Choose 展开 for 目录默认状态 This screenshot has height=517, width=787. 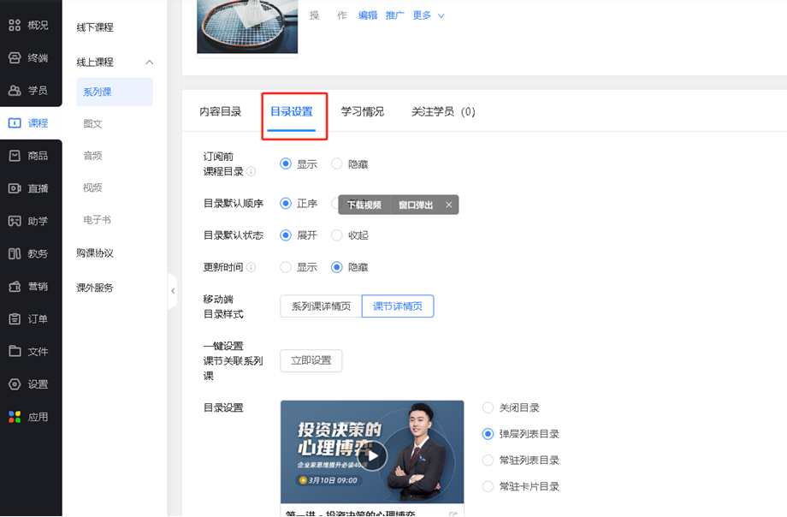286,235
